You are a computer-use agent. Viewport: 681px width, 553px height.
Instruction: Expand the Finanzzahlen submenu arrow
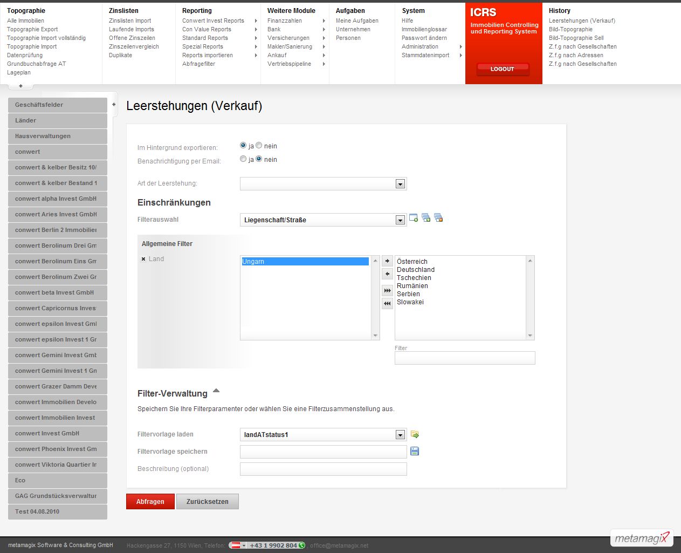[x=324, y=21]
